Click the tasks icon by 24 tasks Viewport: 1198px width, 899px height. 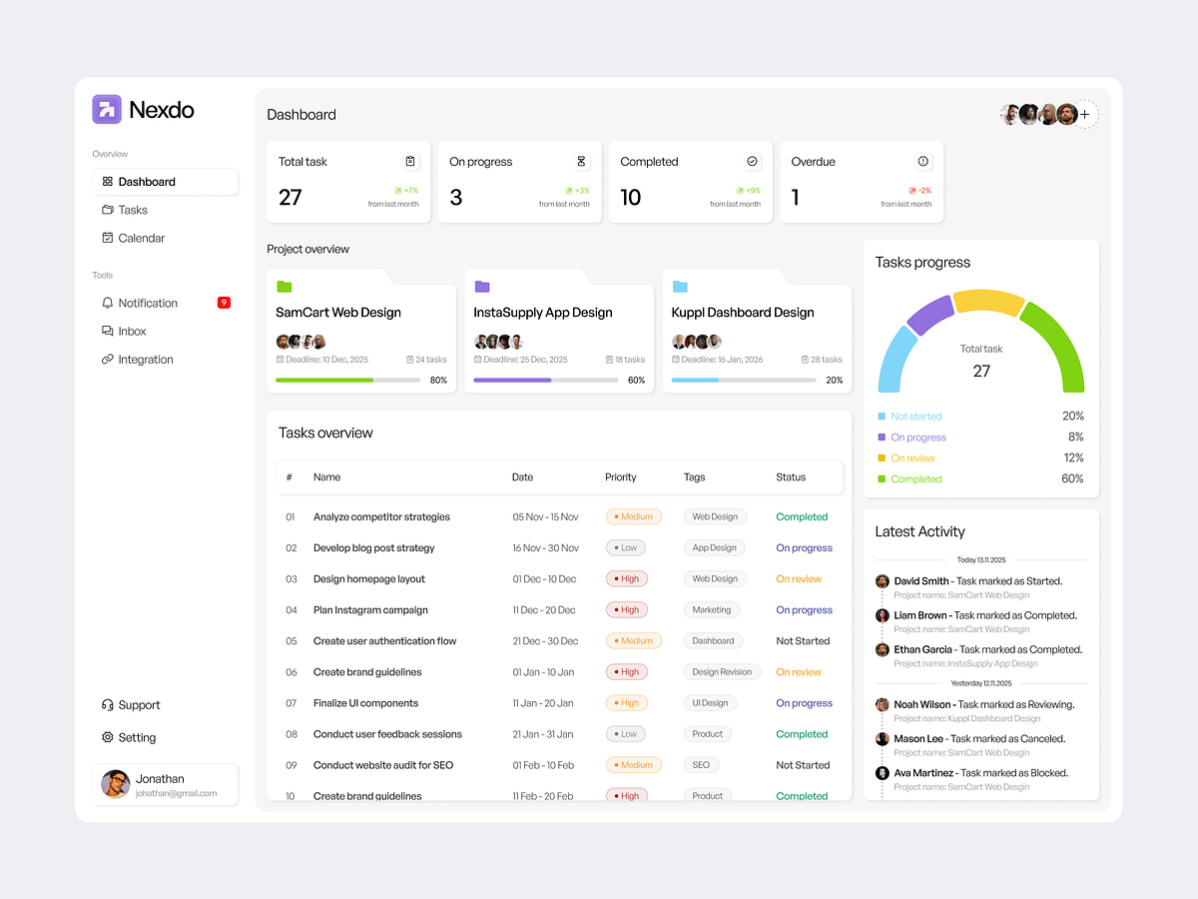(410, 360)
